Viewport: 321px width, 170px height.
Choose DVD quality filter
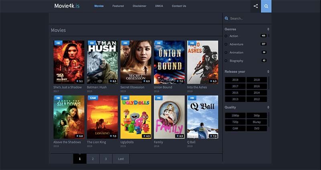(x=257, y=128)
